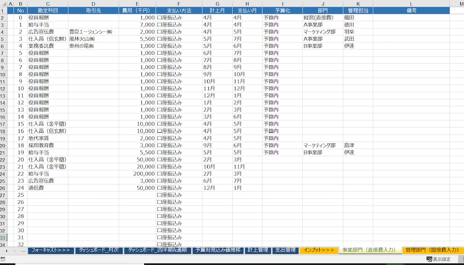Open 表示設定 display settings in status bar
Viewport: 464px width, 265px height.
pyautogui.click(x=439, y=259)
